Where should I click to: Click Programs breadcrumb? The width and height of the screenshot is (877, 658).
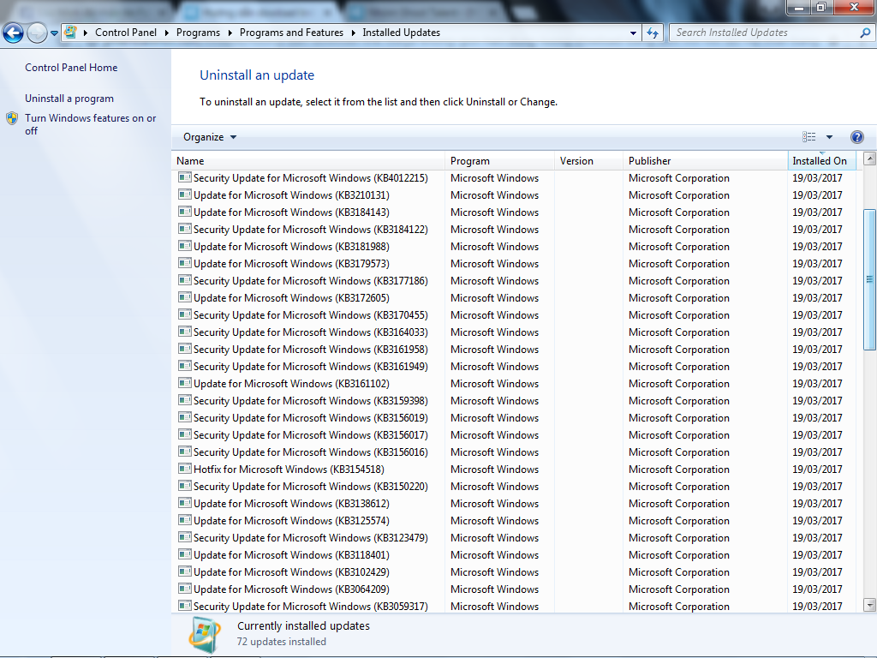click(x=198, y=33)
